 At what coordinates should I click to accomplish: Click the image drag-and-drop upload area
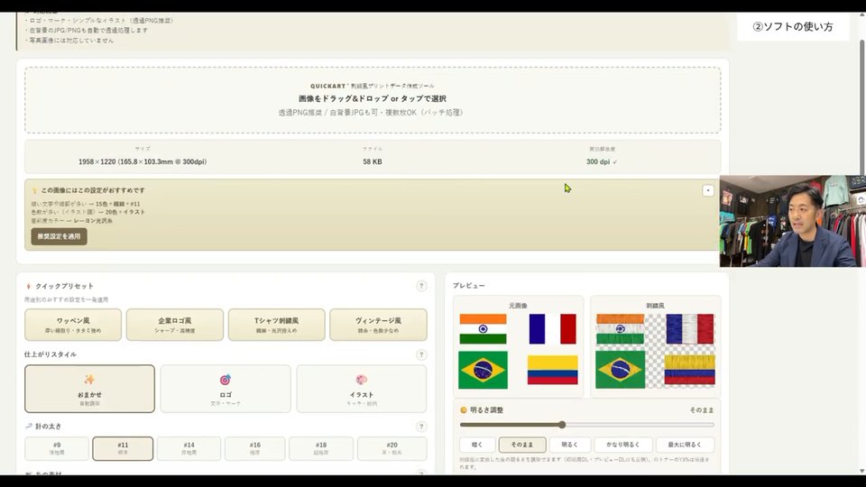(373, 100)
